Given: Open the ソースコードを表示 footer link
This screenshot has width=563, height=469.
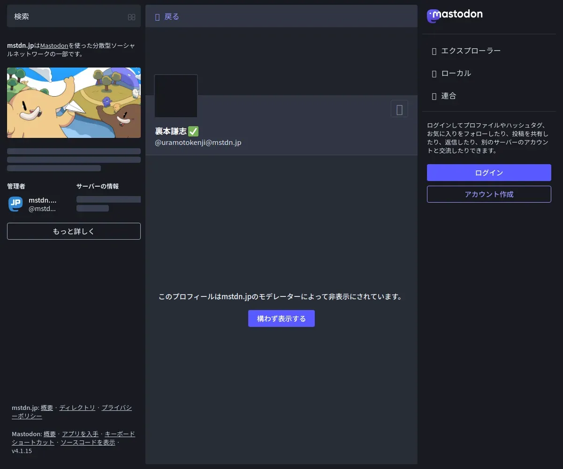Looking at the screenshot, I should (x=88, y=442).
